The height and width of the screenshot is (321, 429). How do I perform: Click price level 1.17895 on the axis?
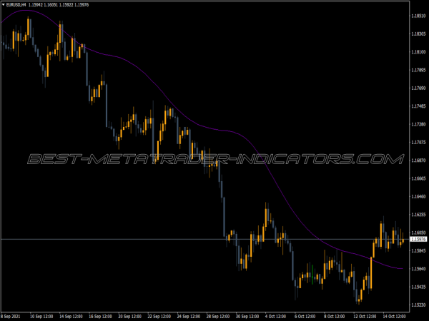(418, 70)
